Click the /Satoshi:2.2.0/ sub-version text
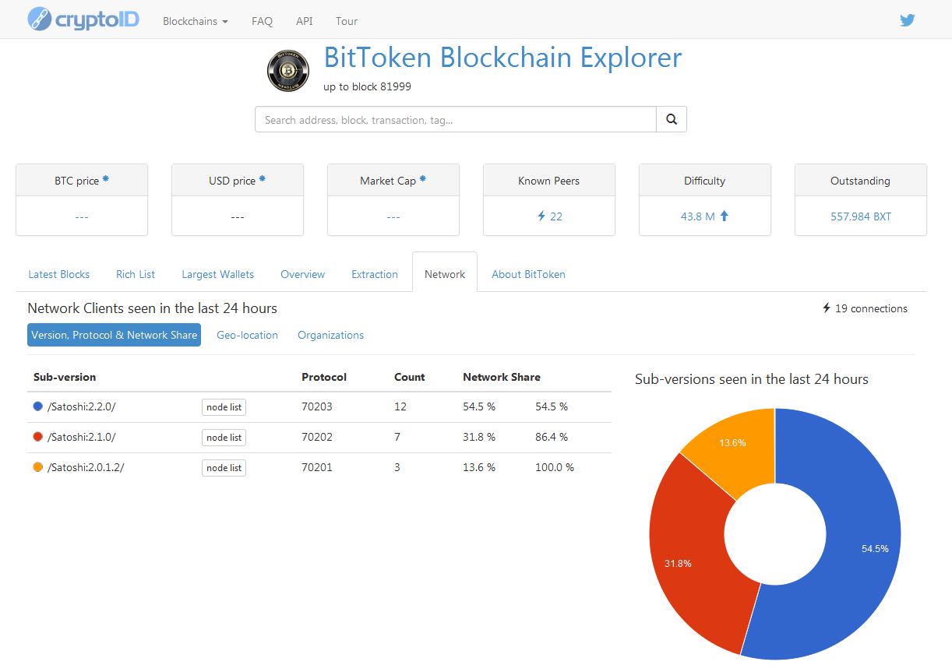952x672 pixels. (82, 406)
